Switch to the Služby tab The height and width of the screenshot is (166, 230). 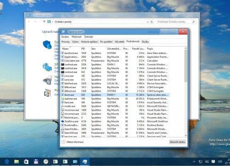click(x=145, y=41)
